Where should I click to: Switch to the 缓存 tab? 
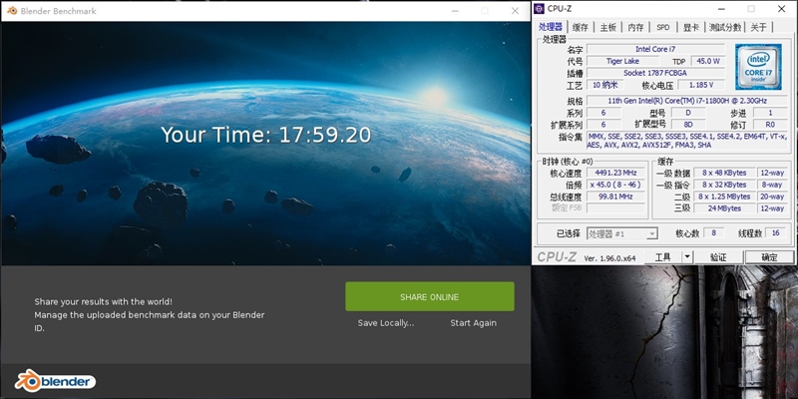click(581, 28)
